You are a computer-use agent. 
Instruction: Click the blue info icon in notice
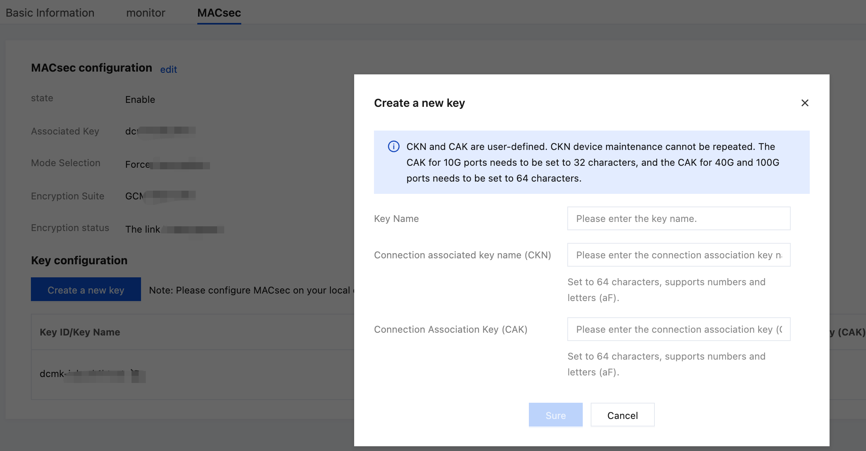(x=393, y=147)
